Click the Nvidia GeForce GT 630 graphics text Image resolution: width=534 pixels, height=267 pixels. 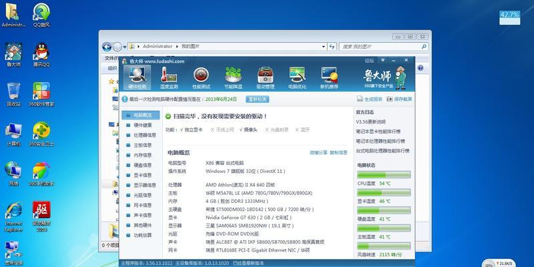coord(250,218)
